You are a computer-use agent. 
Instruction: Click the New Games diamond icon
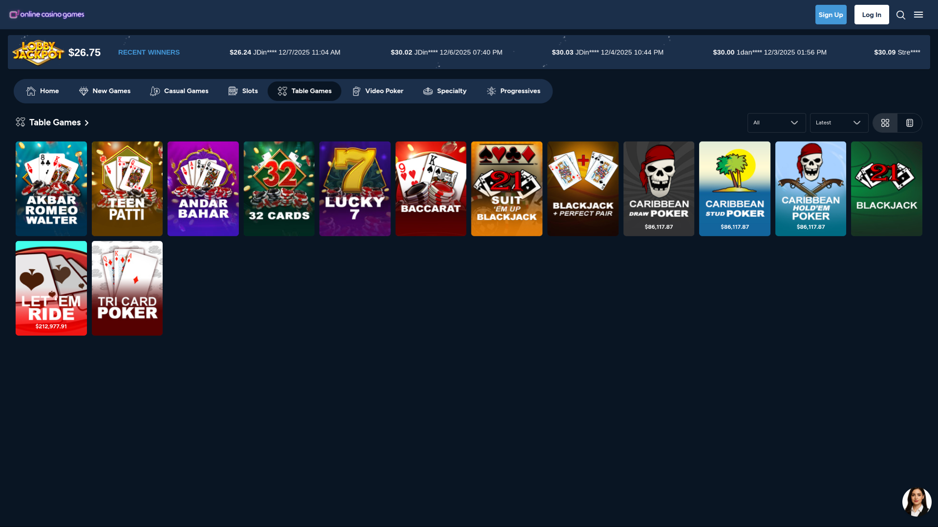tap(83, 91)
